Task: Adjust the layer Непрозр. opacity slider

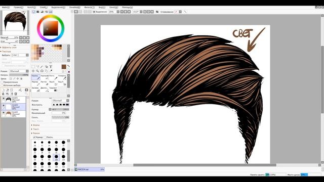Action: (19, 75)
